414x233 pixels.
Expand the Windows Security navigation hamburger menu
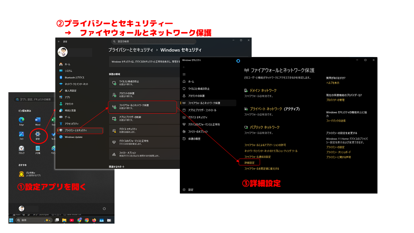(184, 74)
